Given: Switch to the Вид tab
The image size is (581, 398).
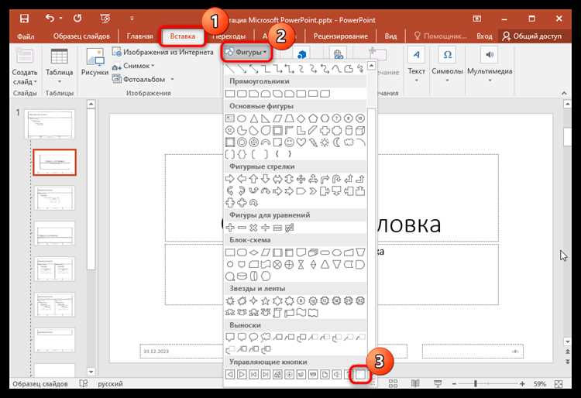Looking at the screenshot, I should pyautogui.click(x=390, y=36).
